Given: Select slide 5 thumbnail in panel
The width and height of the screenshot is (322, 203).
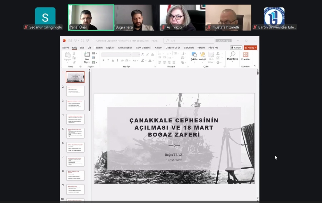Looking at the screenshot, I should pos(75,133).
